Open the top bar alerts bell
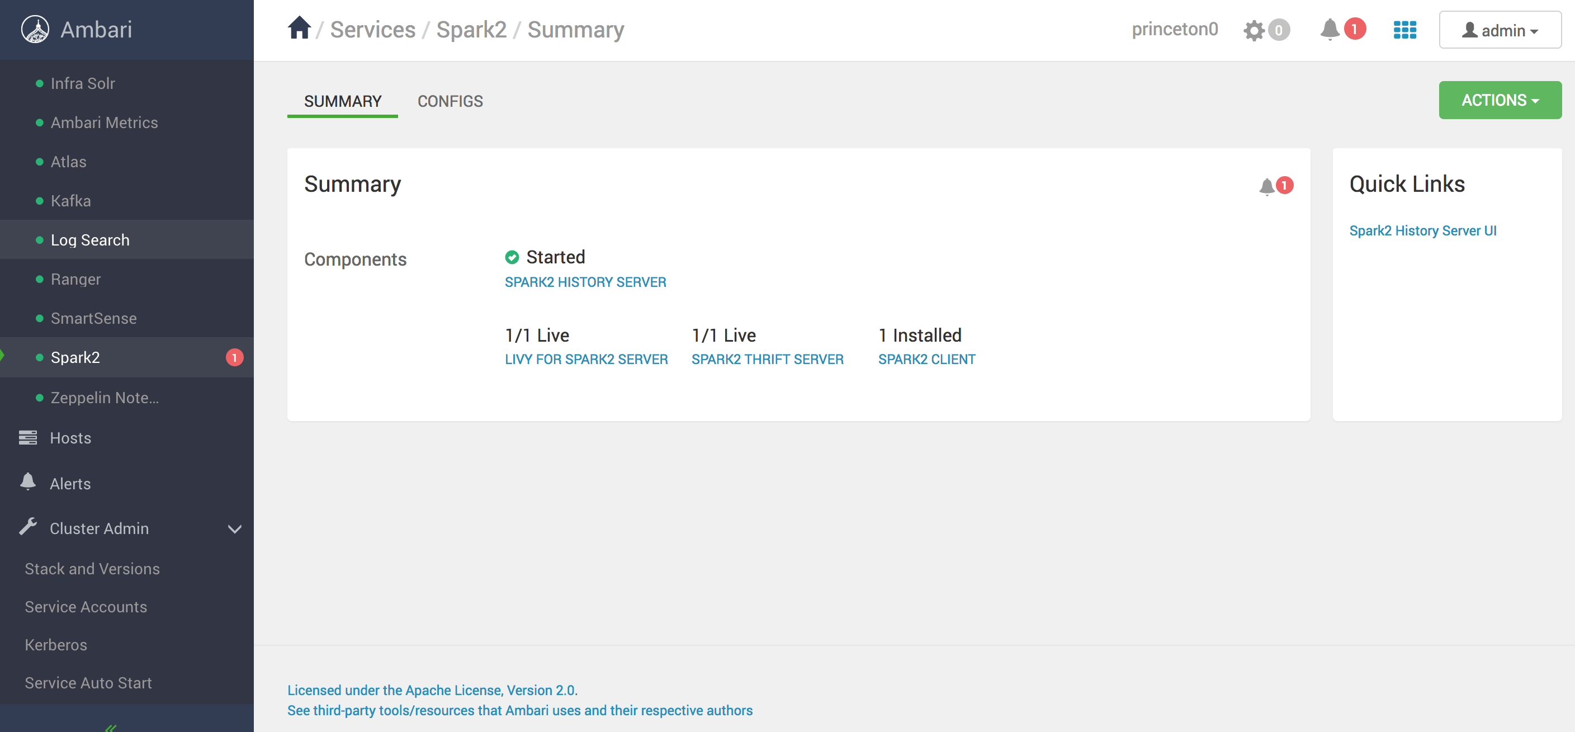The height and width of the screenshot is (732, 1575). point(1330,29)
